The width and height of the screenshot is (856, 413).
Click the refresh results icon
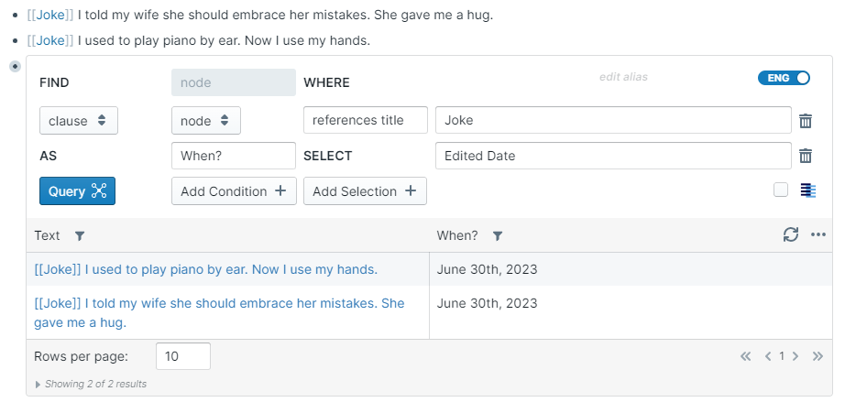(x=791, y=235)
